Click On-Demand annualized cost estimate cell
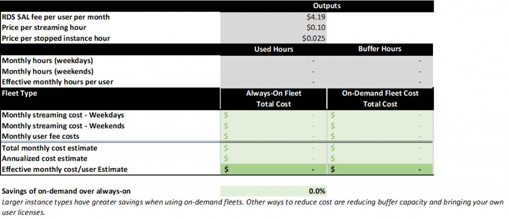The image size is (509, 219). [x=380, y=159]
